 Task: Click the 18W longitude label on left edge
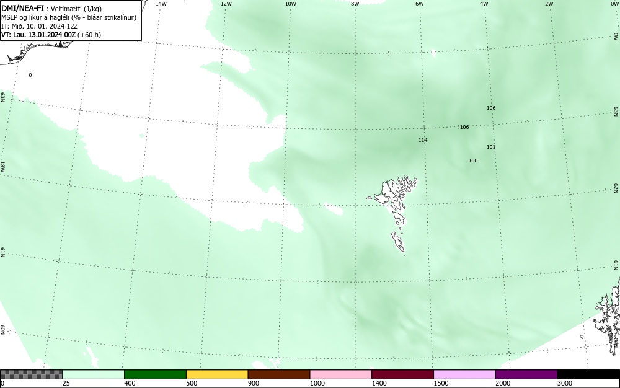coord(2,166)
